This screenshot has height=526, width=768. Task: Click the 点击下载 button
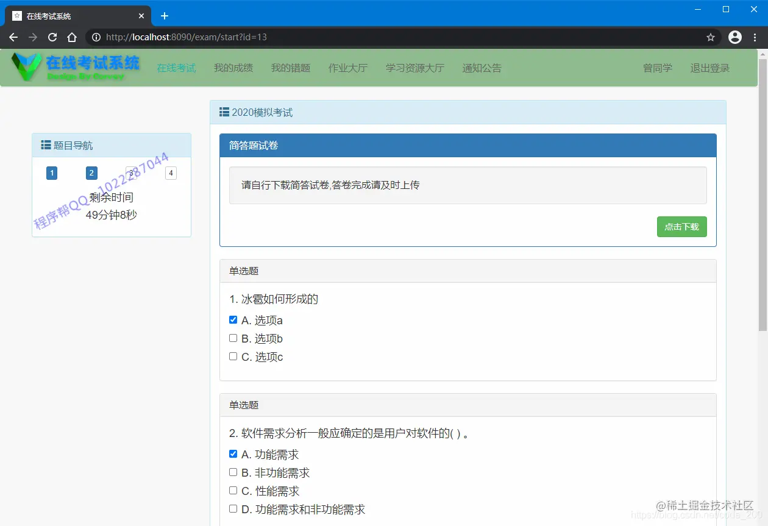point(681,226)
